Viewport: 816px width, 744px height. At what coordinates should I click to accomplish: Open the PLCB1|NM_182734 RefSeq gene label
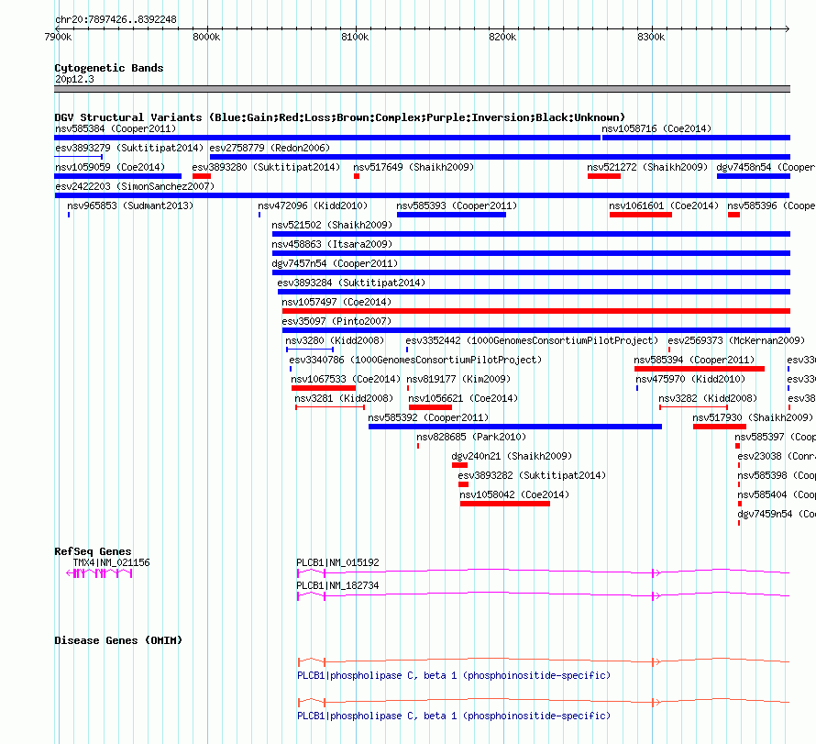pyautogui.click(x=337, y=585)
